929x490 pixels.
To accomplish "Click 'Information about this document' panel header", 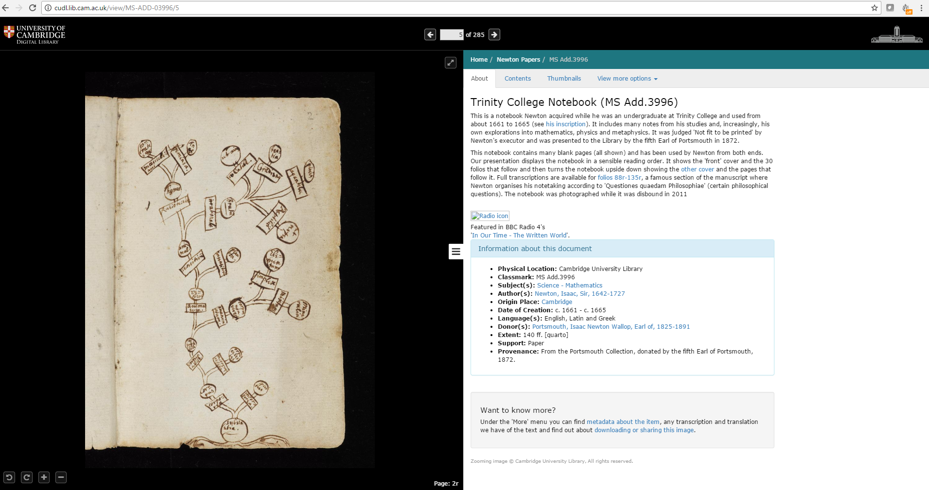I will [x=622, y=249].
